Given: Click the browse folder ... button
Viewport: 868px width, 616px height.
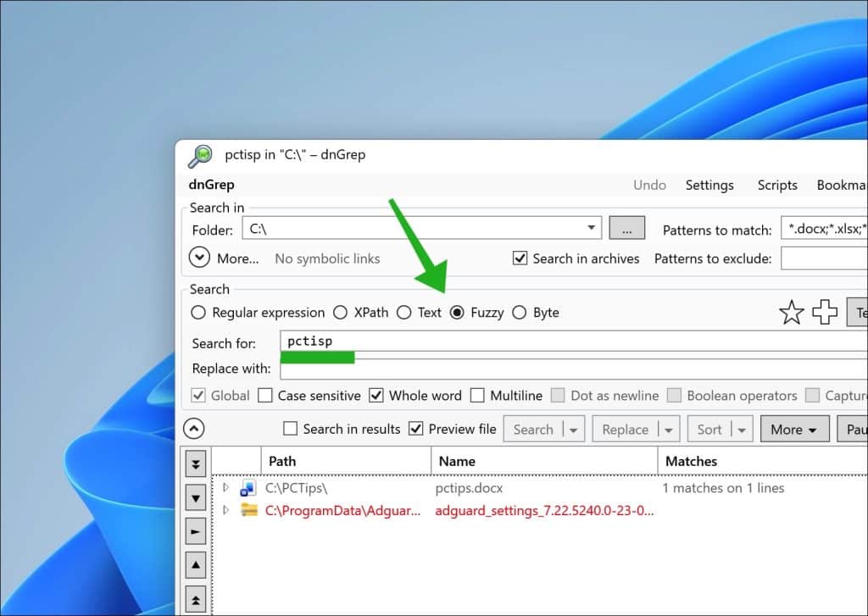Looking at the screenshot, I should pyautogui.click(x=626, y=228).
